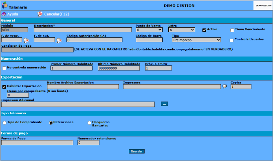Screen dimensions: 273x161
Task: Focus Ultimo Número Habilitado field
Action: pyautogui.click(x=119, y=68)
